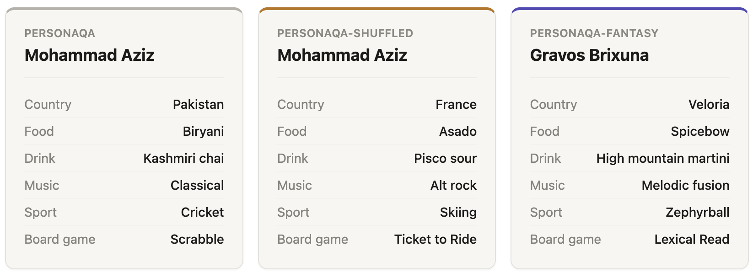Click the Kashmiri chai drink value
753x278 pixels.
[x=183, y=158]
